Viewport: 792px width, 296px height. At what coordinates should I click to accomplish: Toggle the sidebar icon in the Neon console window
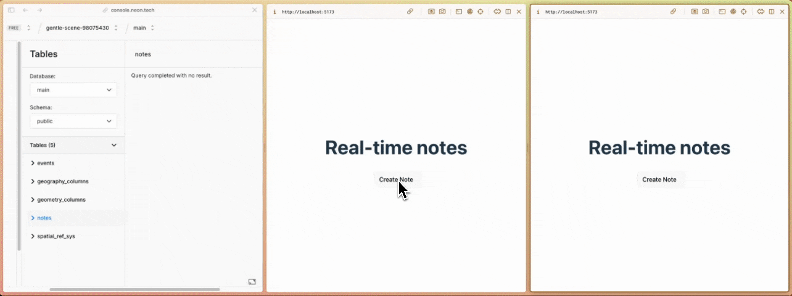[11, 10]
